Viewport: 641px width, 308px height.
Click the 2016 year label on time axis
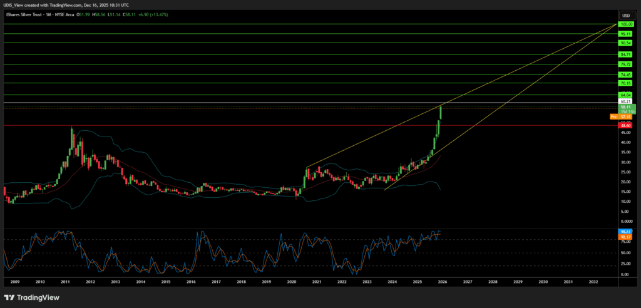(x=191, y=282)
